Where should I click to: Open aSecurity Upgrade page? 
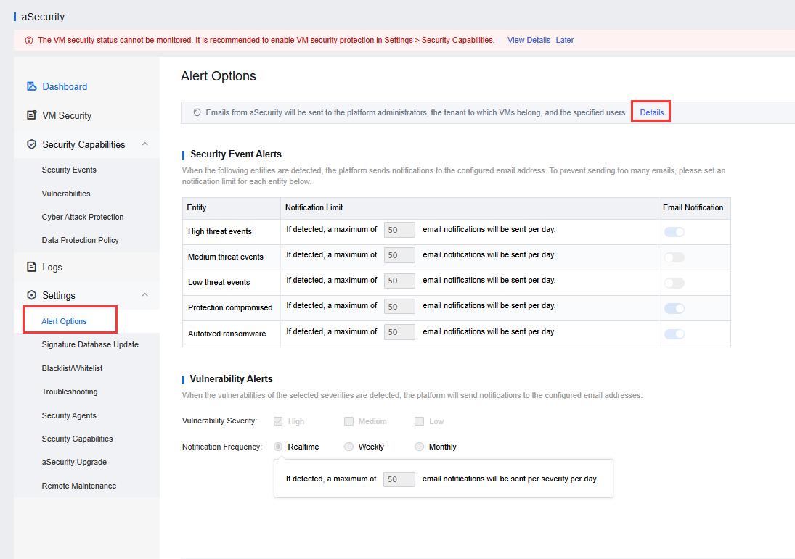click(74, 462)
